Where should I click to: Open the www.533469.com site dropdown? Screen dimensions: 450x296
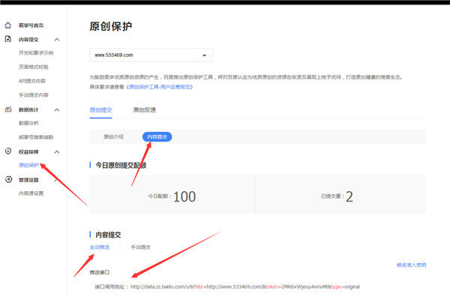click(151, 55)
